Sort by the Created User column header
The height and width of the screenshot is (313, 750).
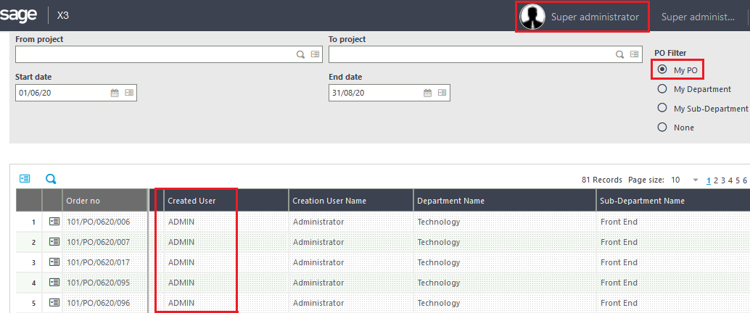tap(191, 201)
